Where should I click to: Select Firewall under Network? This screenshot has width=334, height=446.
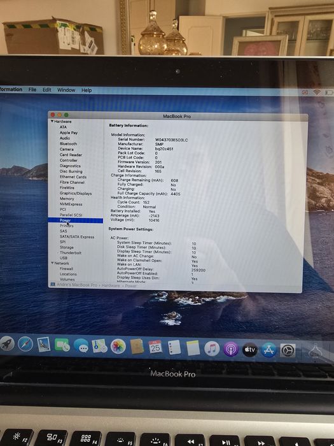[x=66, y=268]
